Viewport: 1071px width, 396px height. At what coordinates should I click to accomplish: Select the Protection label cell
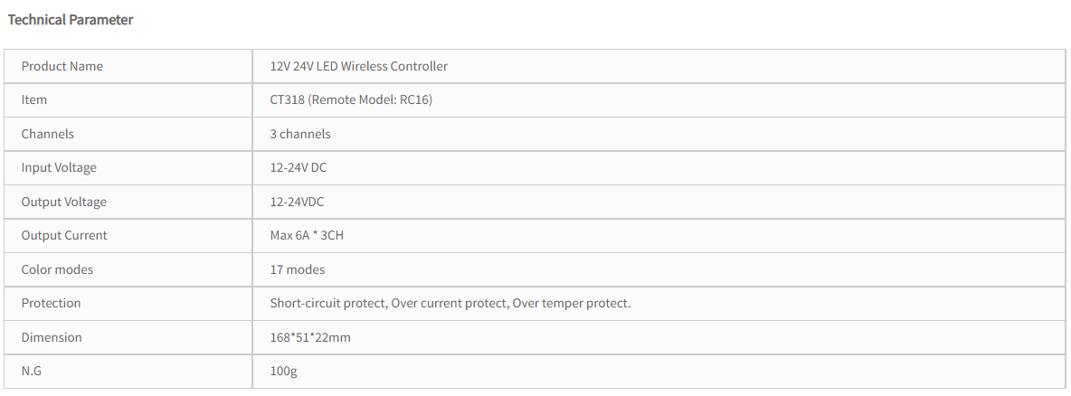click(128, 303)
